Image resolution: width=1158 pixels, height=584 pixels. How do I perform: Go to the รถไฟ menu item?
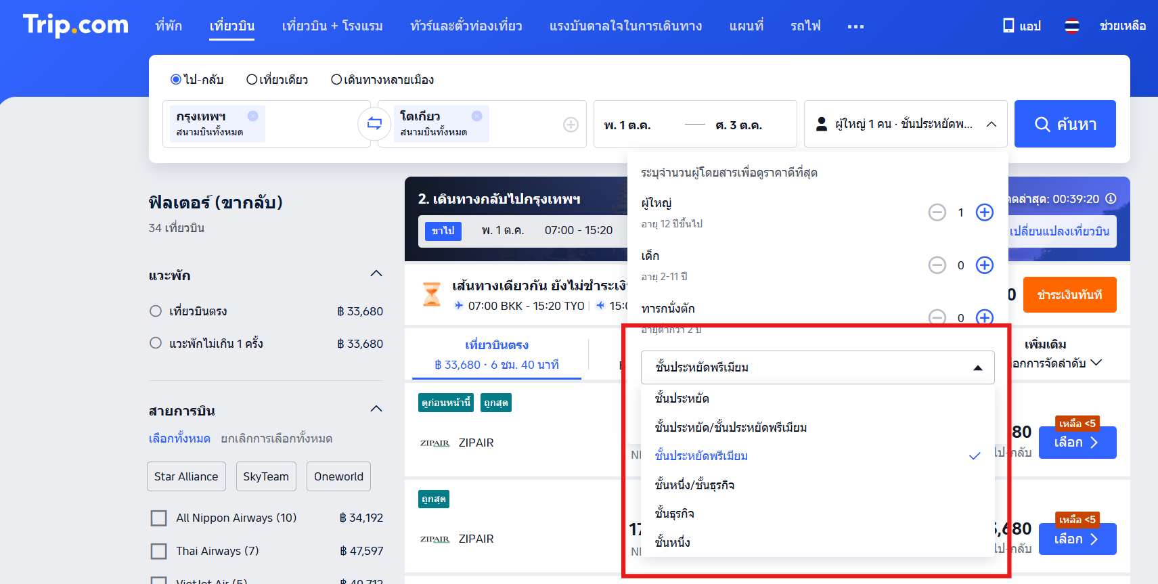coord(805,26)
